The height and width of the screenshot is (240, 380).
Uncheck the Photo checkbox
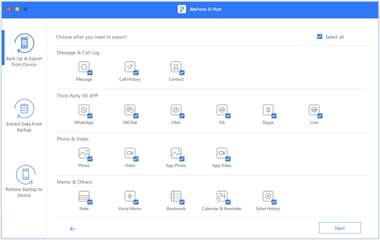(90, 159)
